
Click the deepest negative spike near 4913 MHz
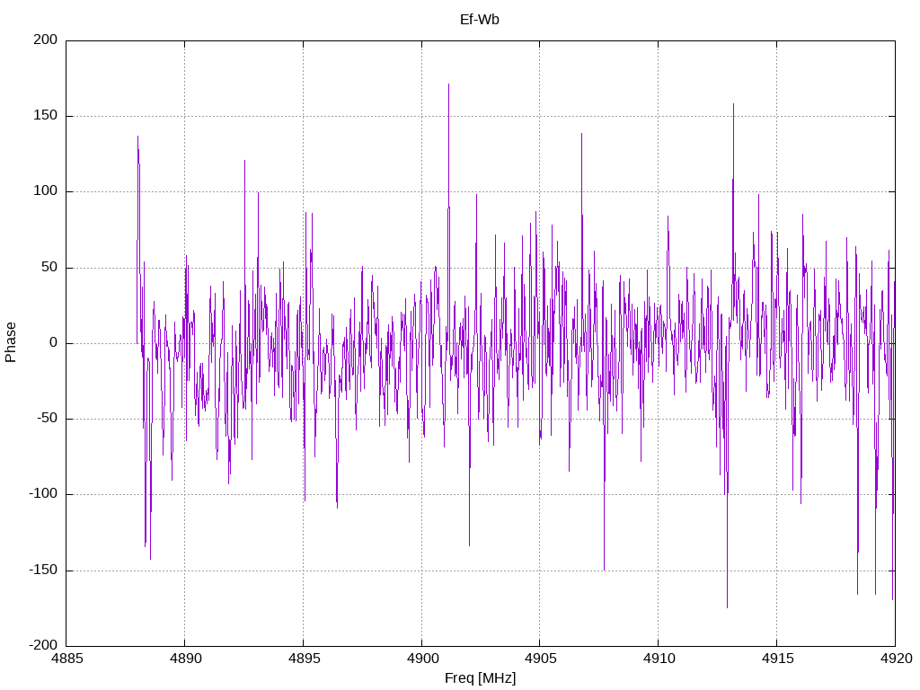pyautogui.click(x=727, y=606)
